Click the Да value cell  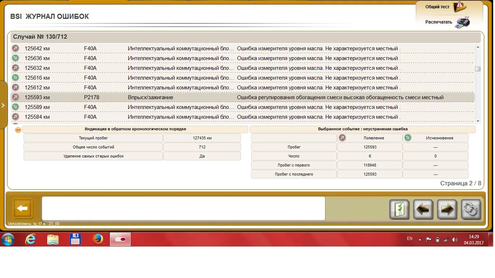tap(202, 156)
